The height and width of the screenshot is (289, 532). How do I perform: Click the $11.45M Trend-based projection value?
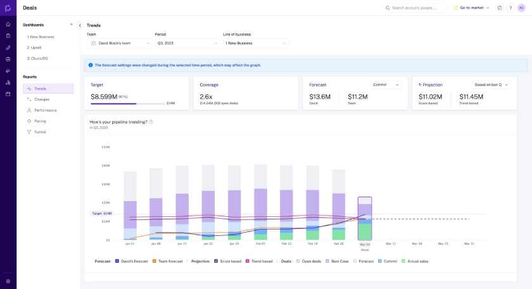pos(471,97)
